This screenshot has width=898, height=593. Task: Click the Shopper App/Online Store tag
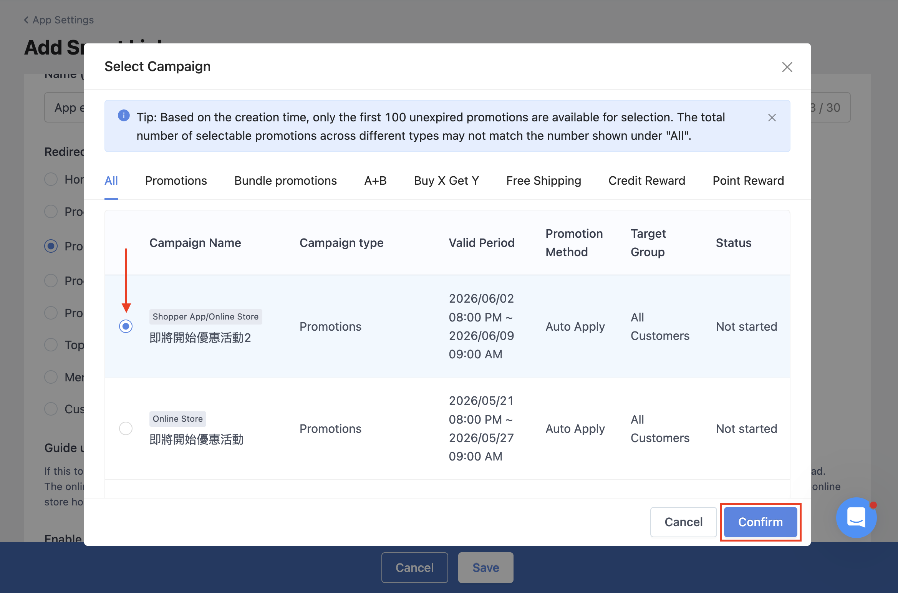coord(205,317)
